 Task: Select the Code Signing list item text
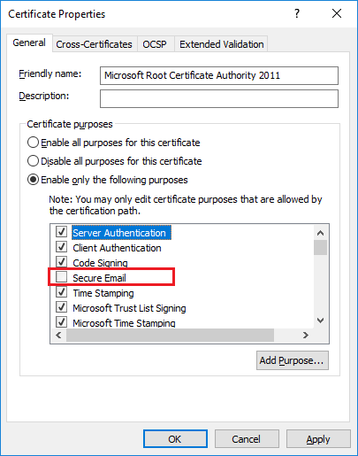click(x=100, y=263)
